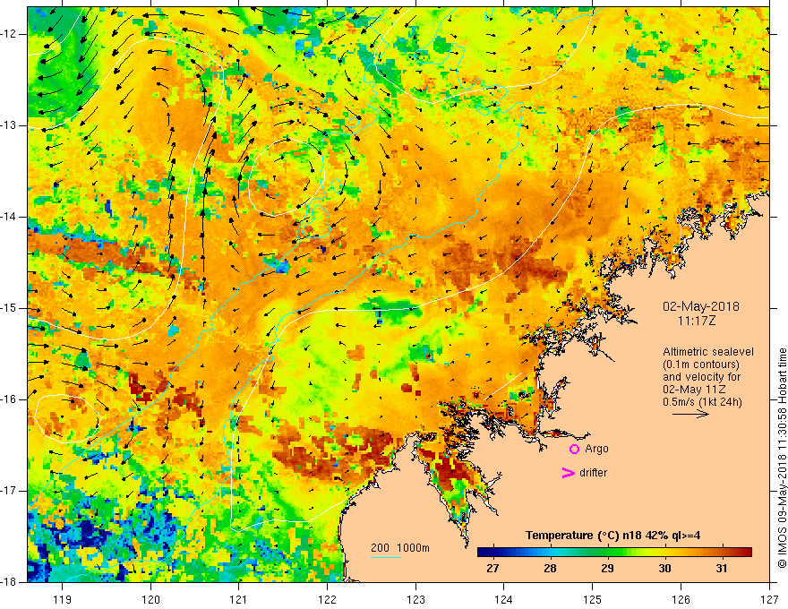Click latitude axis label -13
Viewport: 788px width, 609px height.
click(9, 125)
